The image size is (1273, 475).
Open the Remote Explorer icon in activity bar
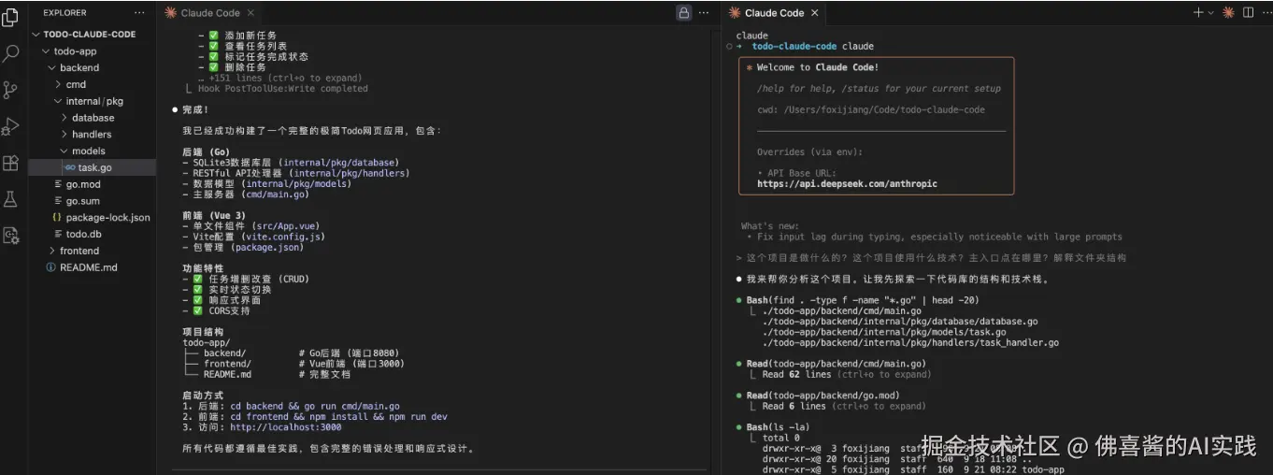coord(11,236)
